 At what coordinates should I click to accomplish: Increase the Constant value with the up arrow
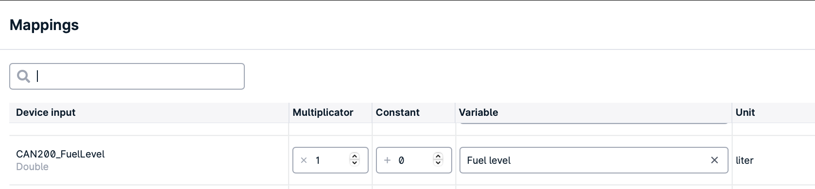tap(438, 156)
